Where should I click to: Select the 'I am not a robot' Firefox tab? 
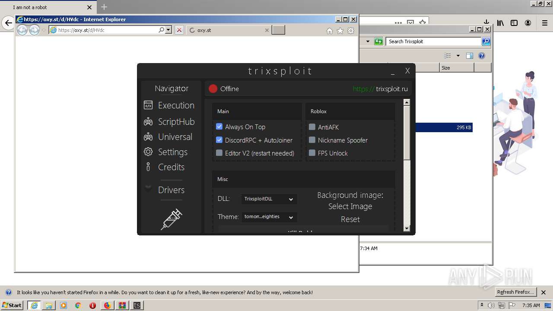click(48, 7)
